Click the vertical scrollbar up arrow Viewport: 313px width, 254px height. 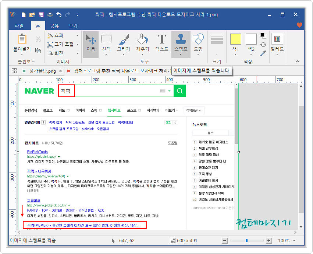[301, 86]
